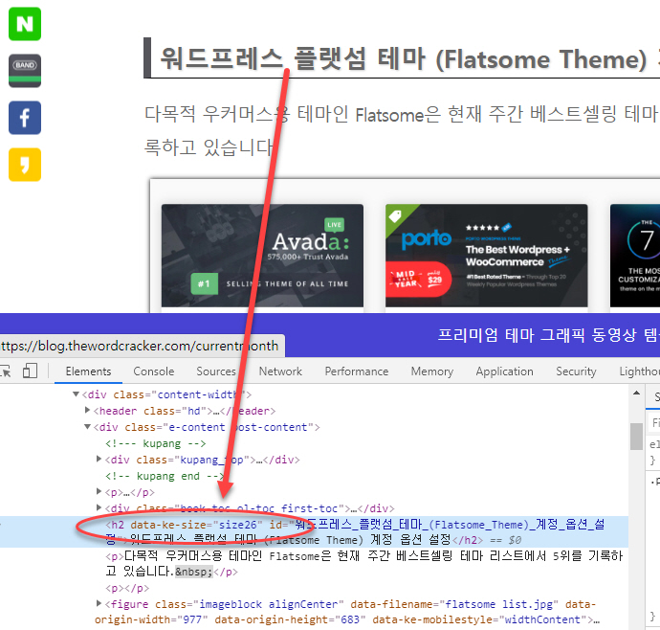Click the Porto theme banner thumbnail
This screenshot has width=660, height=630.
click(x=487, y=256)
